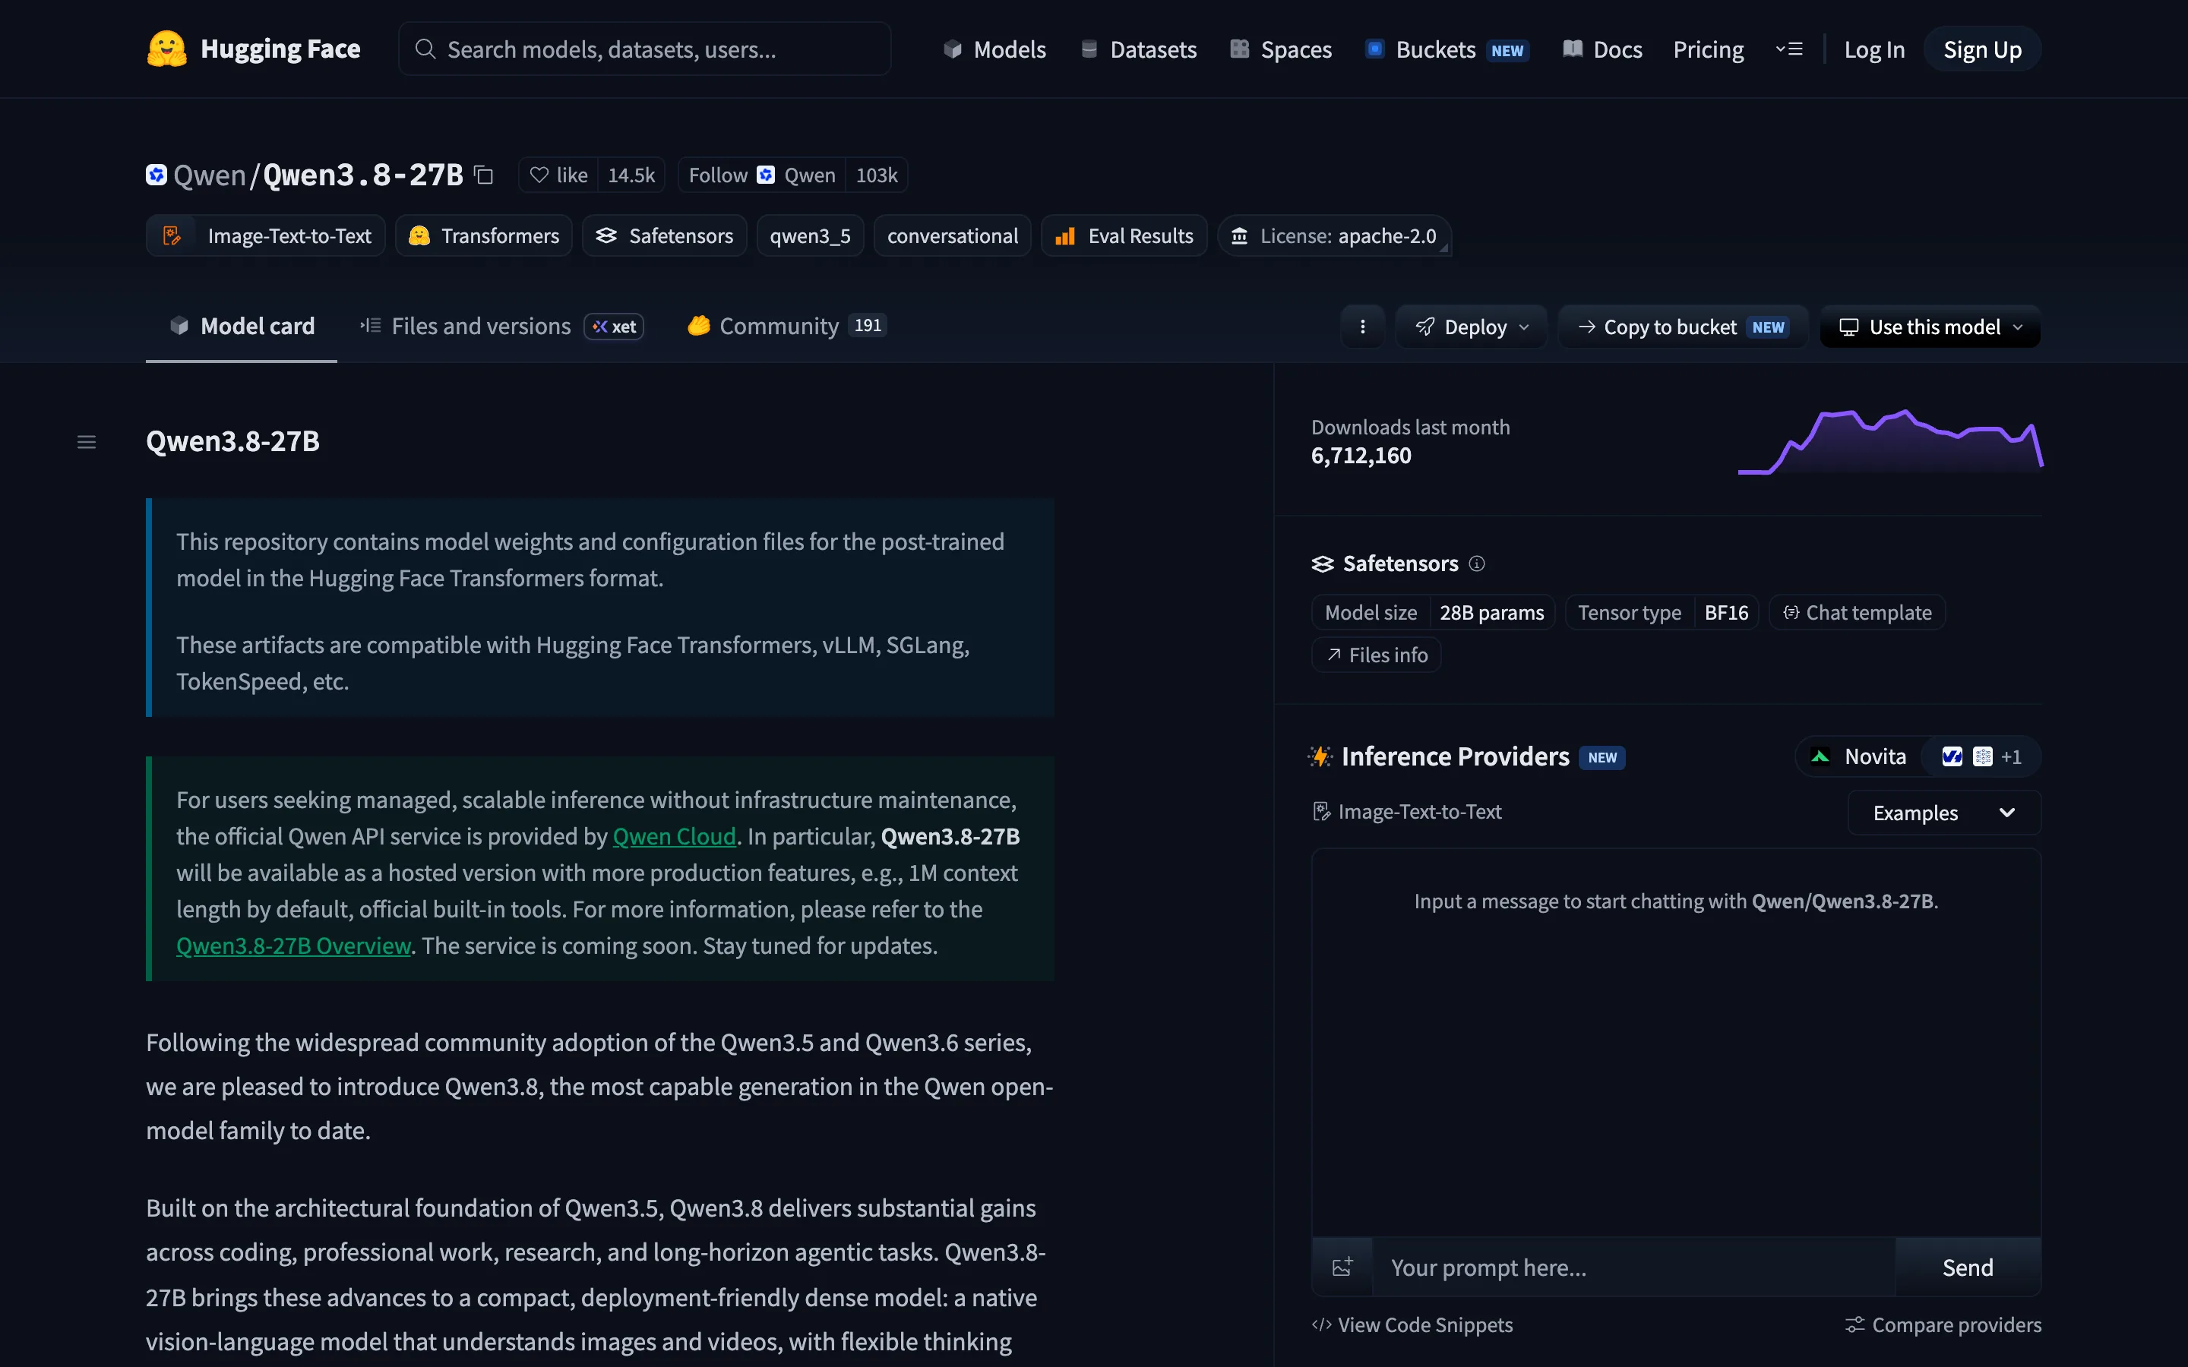The height and width of the screenshot is (1367, 2188).
Task: Click the 14.5k likes count
Action: [631, 175]
